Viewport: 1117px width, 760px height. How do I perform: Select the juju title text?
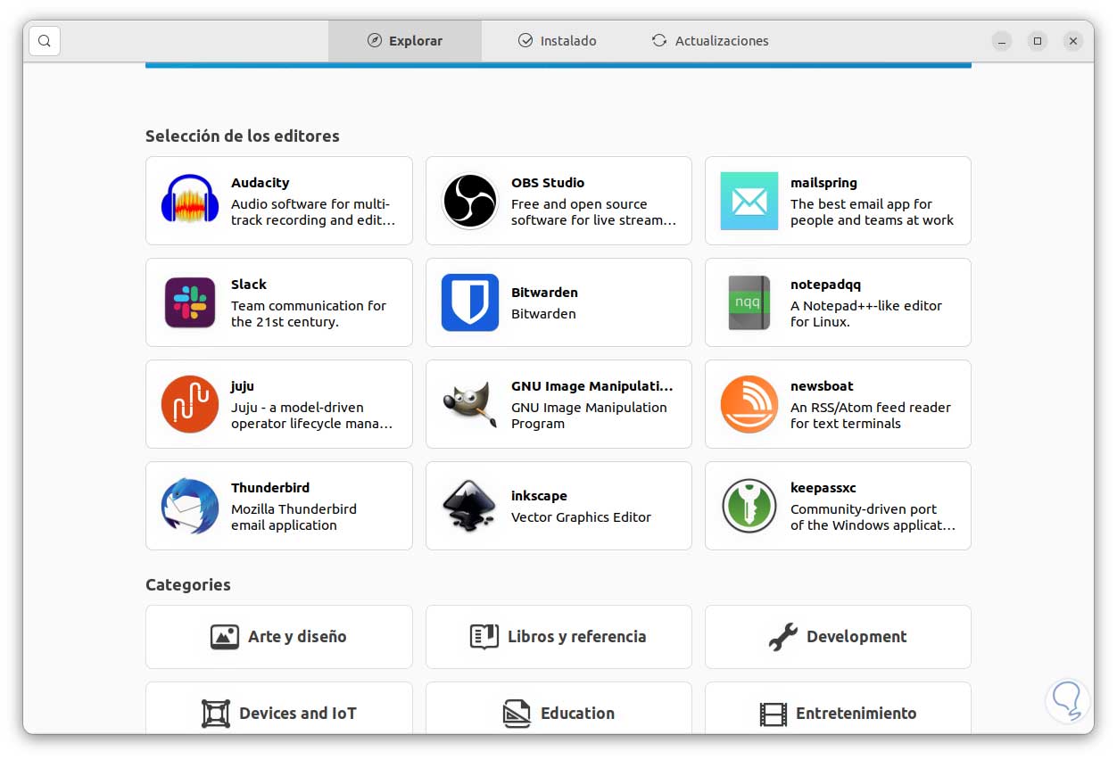pyautogui.click(x=243, y=386)
